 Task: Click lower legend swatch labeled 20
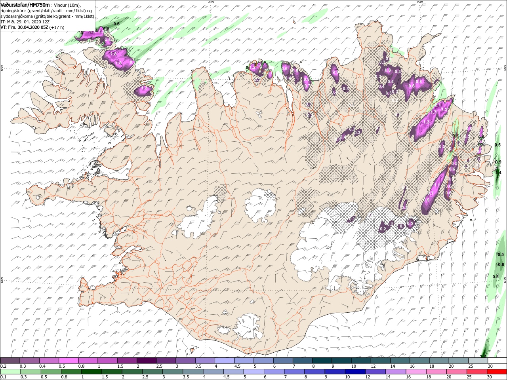tap(456, 372)
